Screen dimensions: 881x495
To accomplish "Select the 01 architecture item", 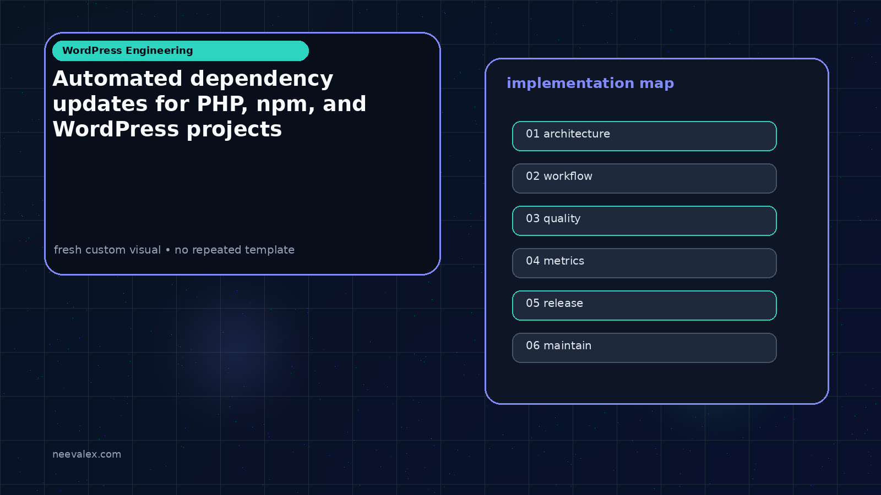I will coord(644,136).
